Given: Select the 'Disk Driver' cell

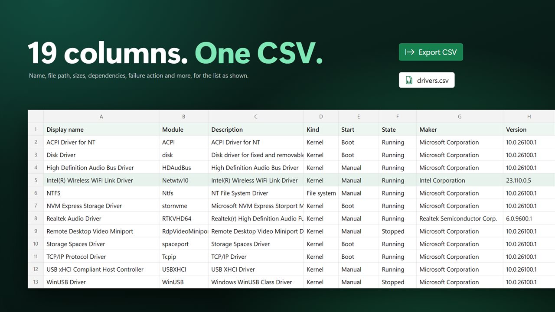Looking at the screenshot, I should click(x=101, y=155).
